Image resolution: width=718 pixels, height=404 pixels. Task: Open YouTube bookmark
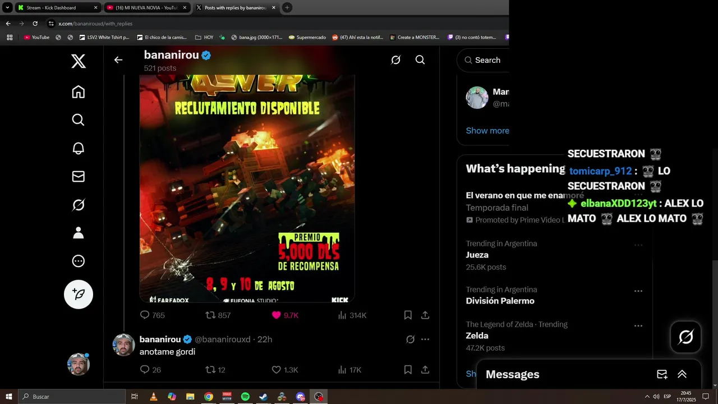point(36,38)
